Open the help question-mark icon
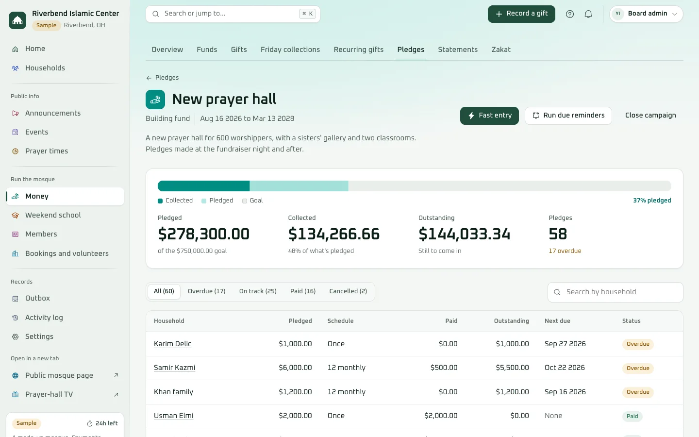 (x=570, y=14)
